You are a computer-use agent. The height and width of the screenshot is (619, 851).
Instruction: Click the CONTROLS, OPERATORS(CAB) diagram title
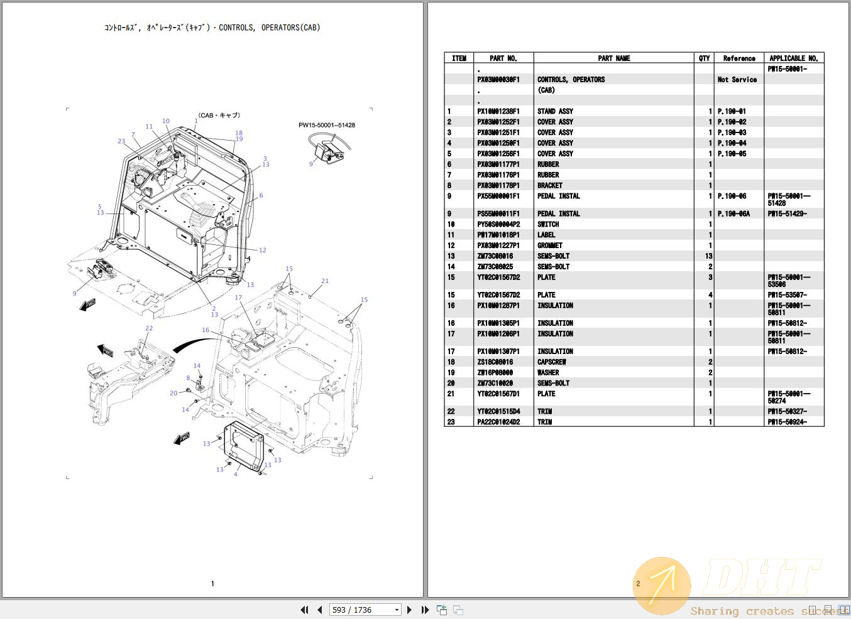(x=212, y=28)
